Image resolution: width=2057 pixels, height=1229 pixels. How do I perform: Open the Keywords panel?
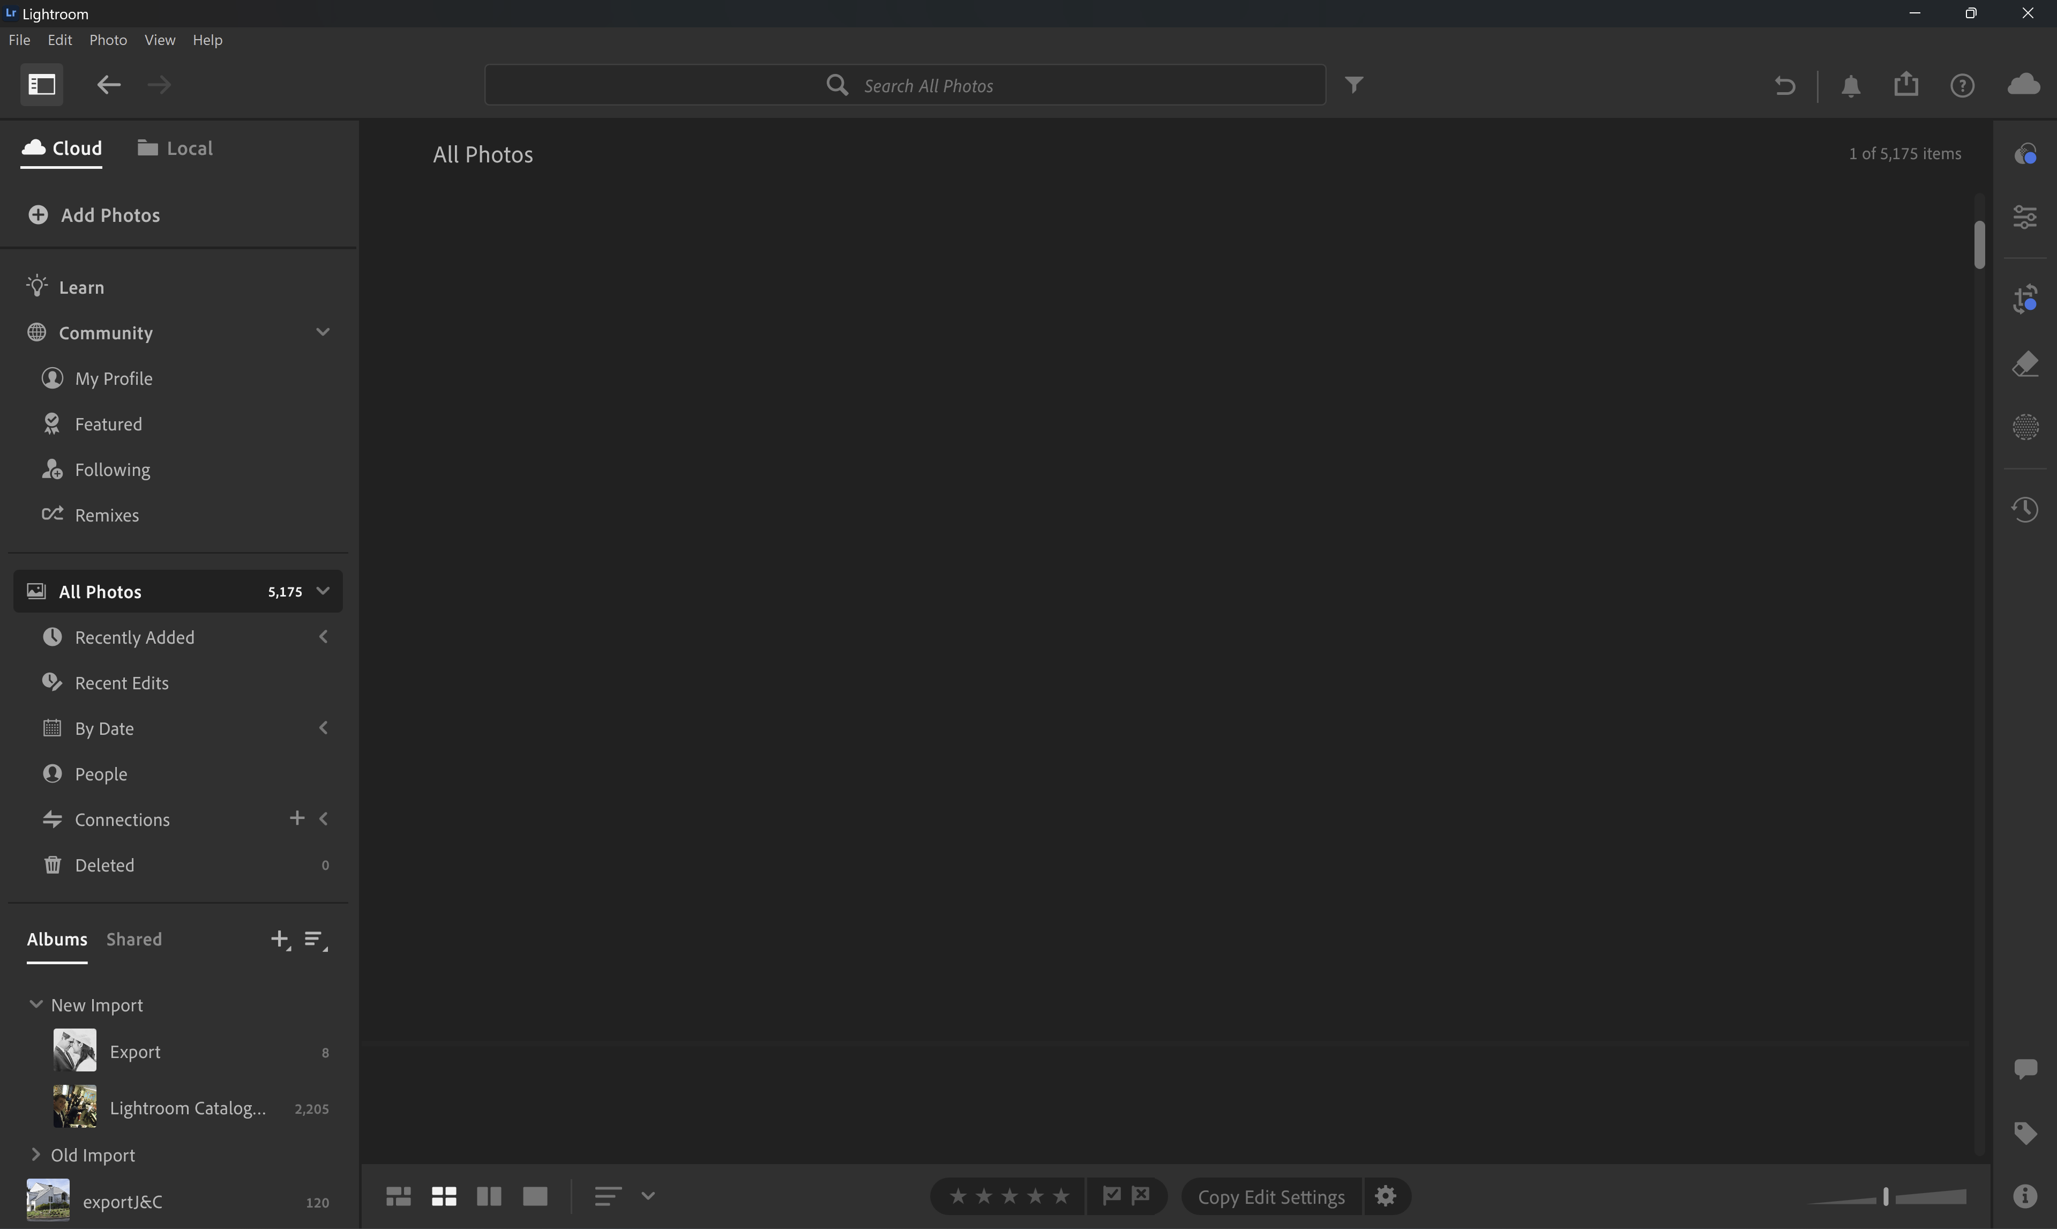[2026, 1132]
